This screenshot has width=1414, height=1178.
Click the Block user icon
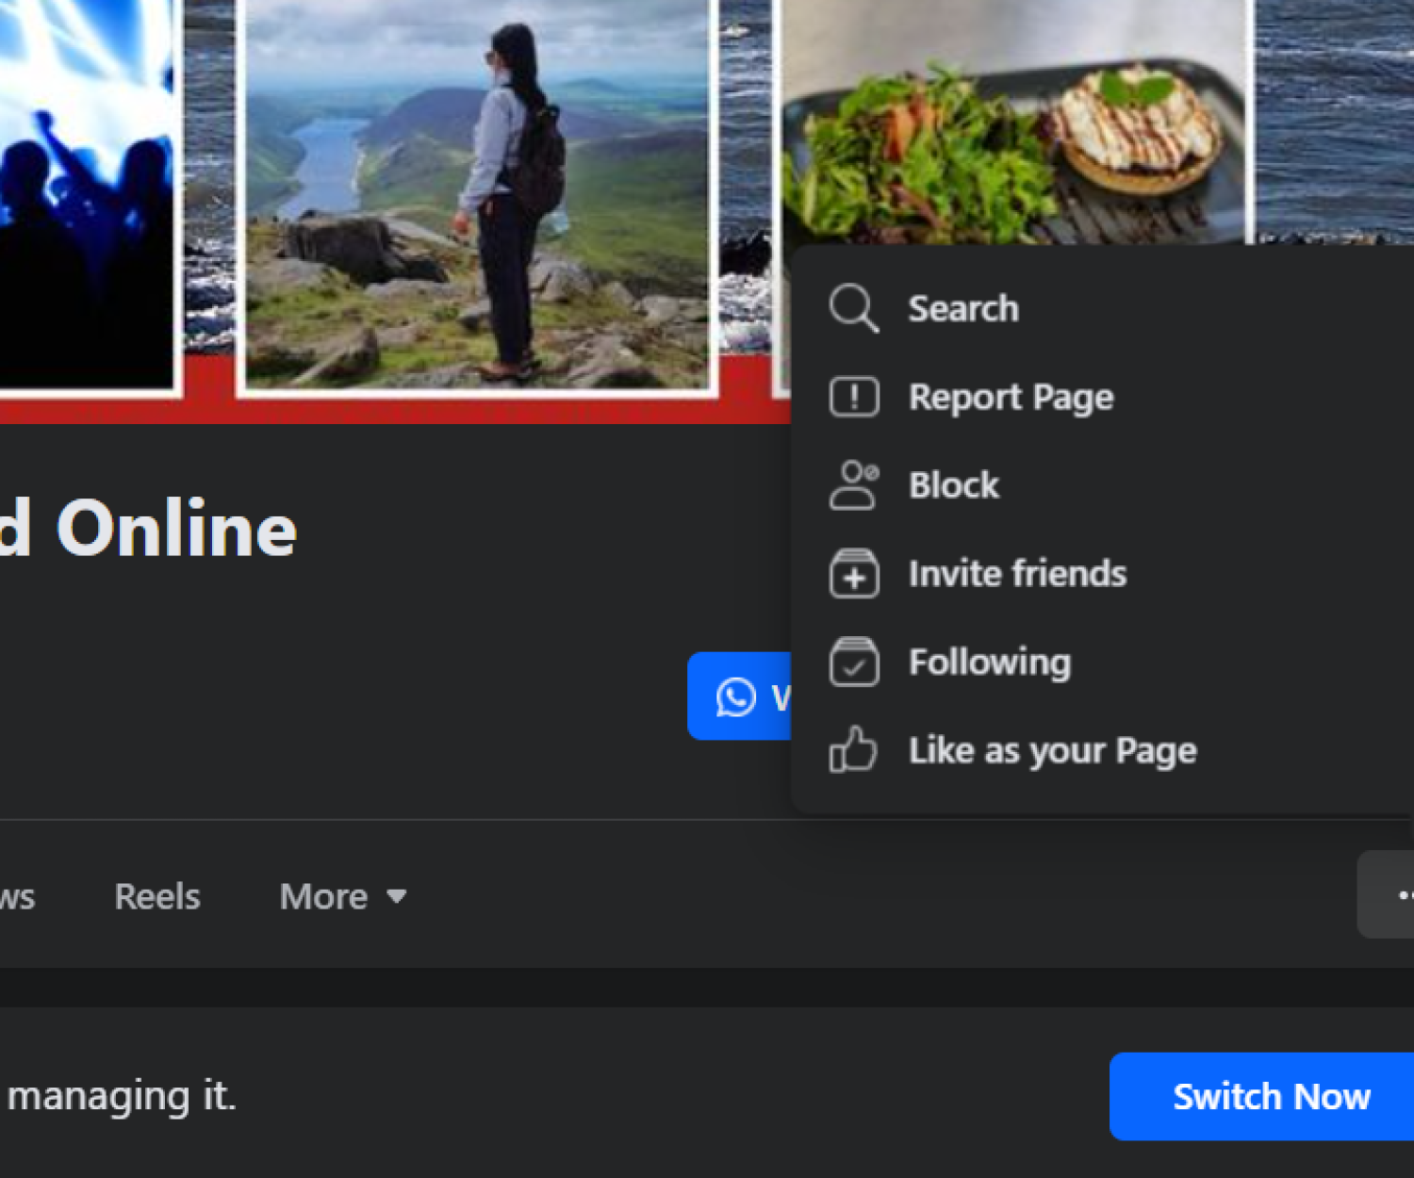point(853,485)
